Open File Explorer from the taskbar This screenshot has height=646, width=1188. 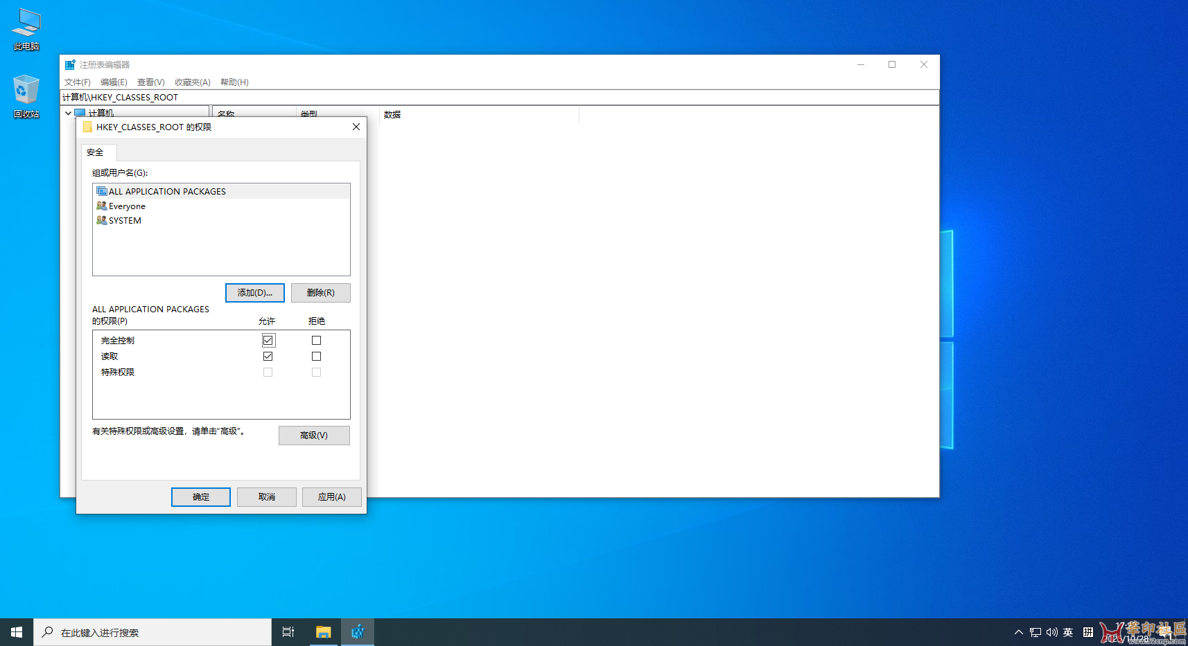pyautogui.click(x=323, y=631)
